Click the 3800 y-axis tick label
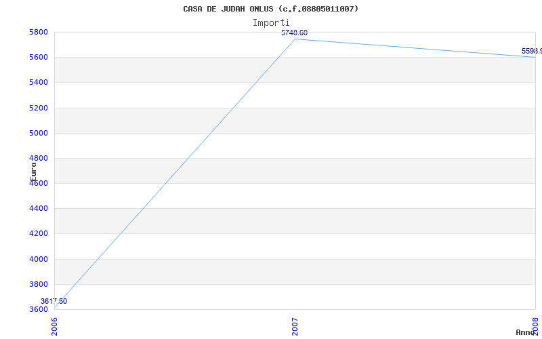This screenshot has width=542, height=339. [37, 284]
